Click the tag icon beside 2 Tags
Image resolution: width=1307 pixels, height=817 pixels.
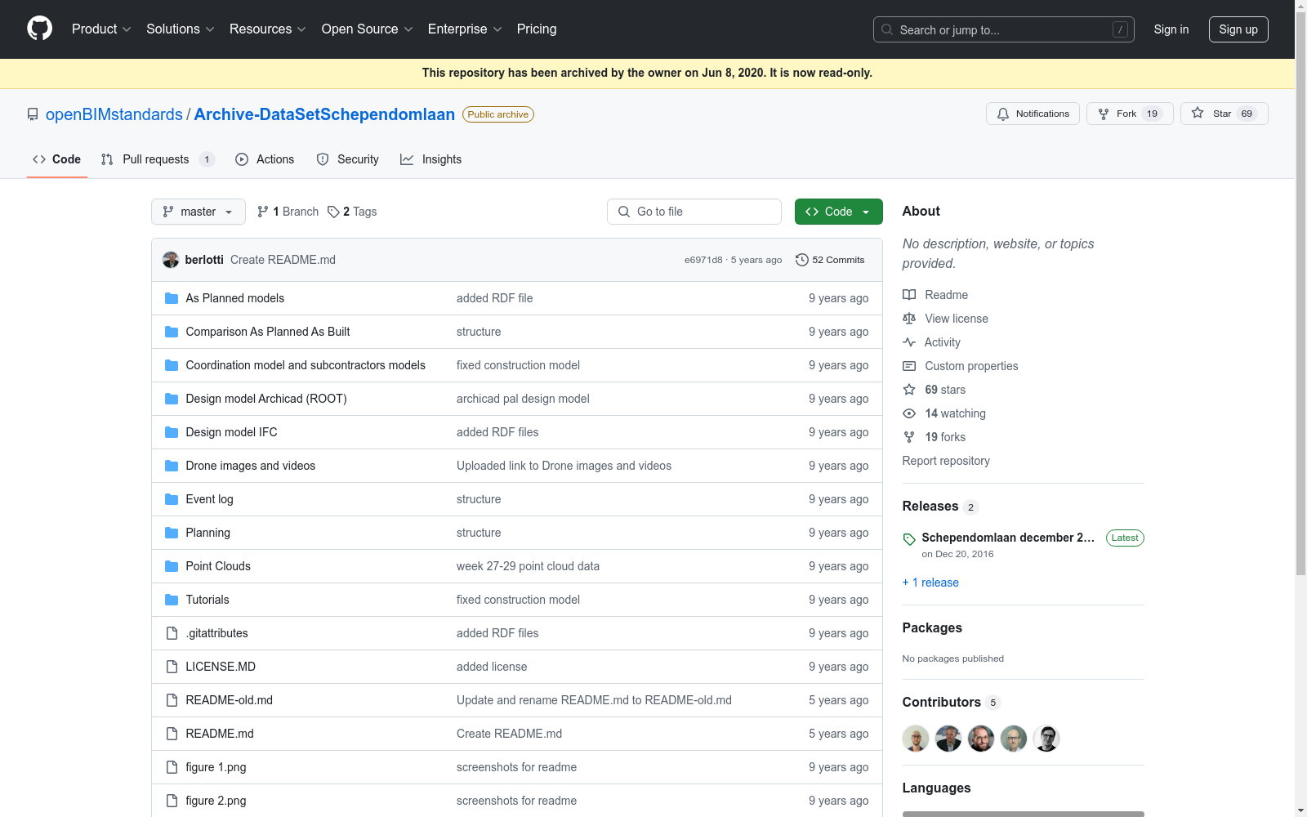coord(333,212)
